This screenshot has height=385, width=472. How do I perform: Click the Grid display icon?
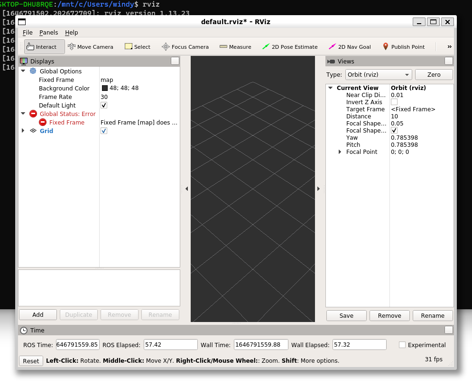(x=33, y=131)
